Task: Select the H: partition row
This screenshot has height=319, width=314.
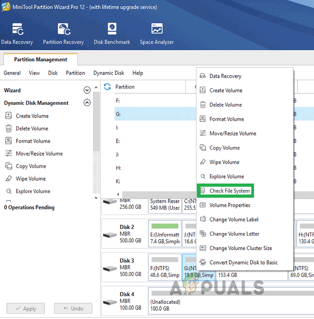Action: tap(156, 168)
